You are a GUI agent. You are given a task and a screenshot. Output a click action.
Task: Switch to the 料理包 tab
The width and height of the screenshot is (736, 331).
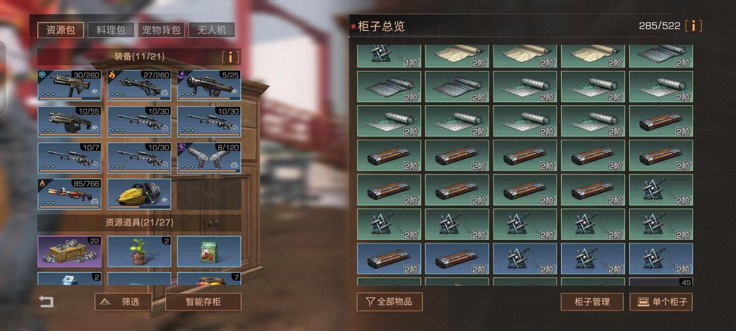coord(111,30)
